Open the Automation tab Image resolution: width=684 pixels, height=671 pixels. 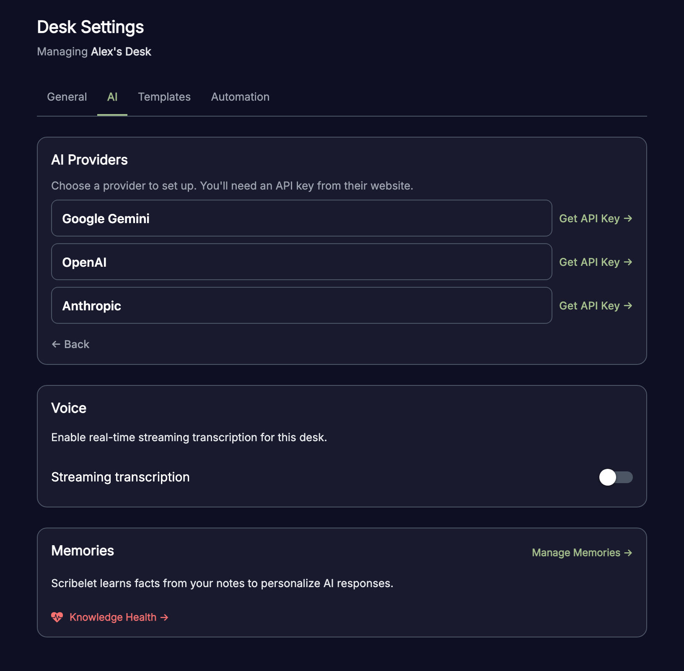coord(240,97)
